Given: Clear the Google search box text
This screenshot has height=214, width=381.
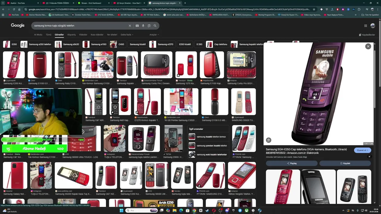Looking at the screenshot, I should [x=130, y=26].
